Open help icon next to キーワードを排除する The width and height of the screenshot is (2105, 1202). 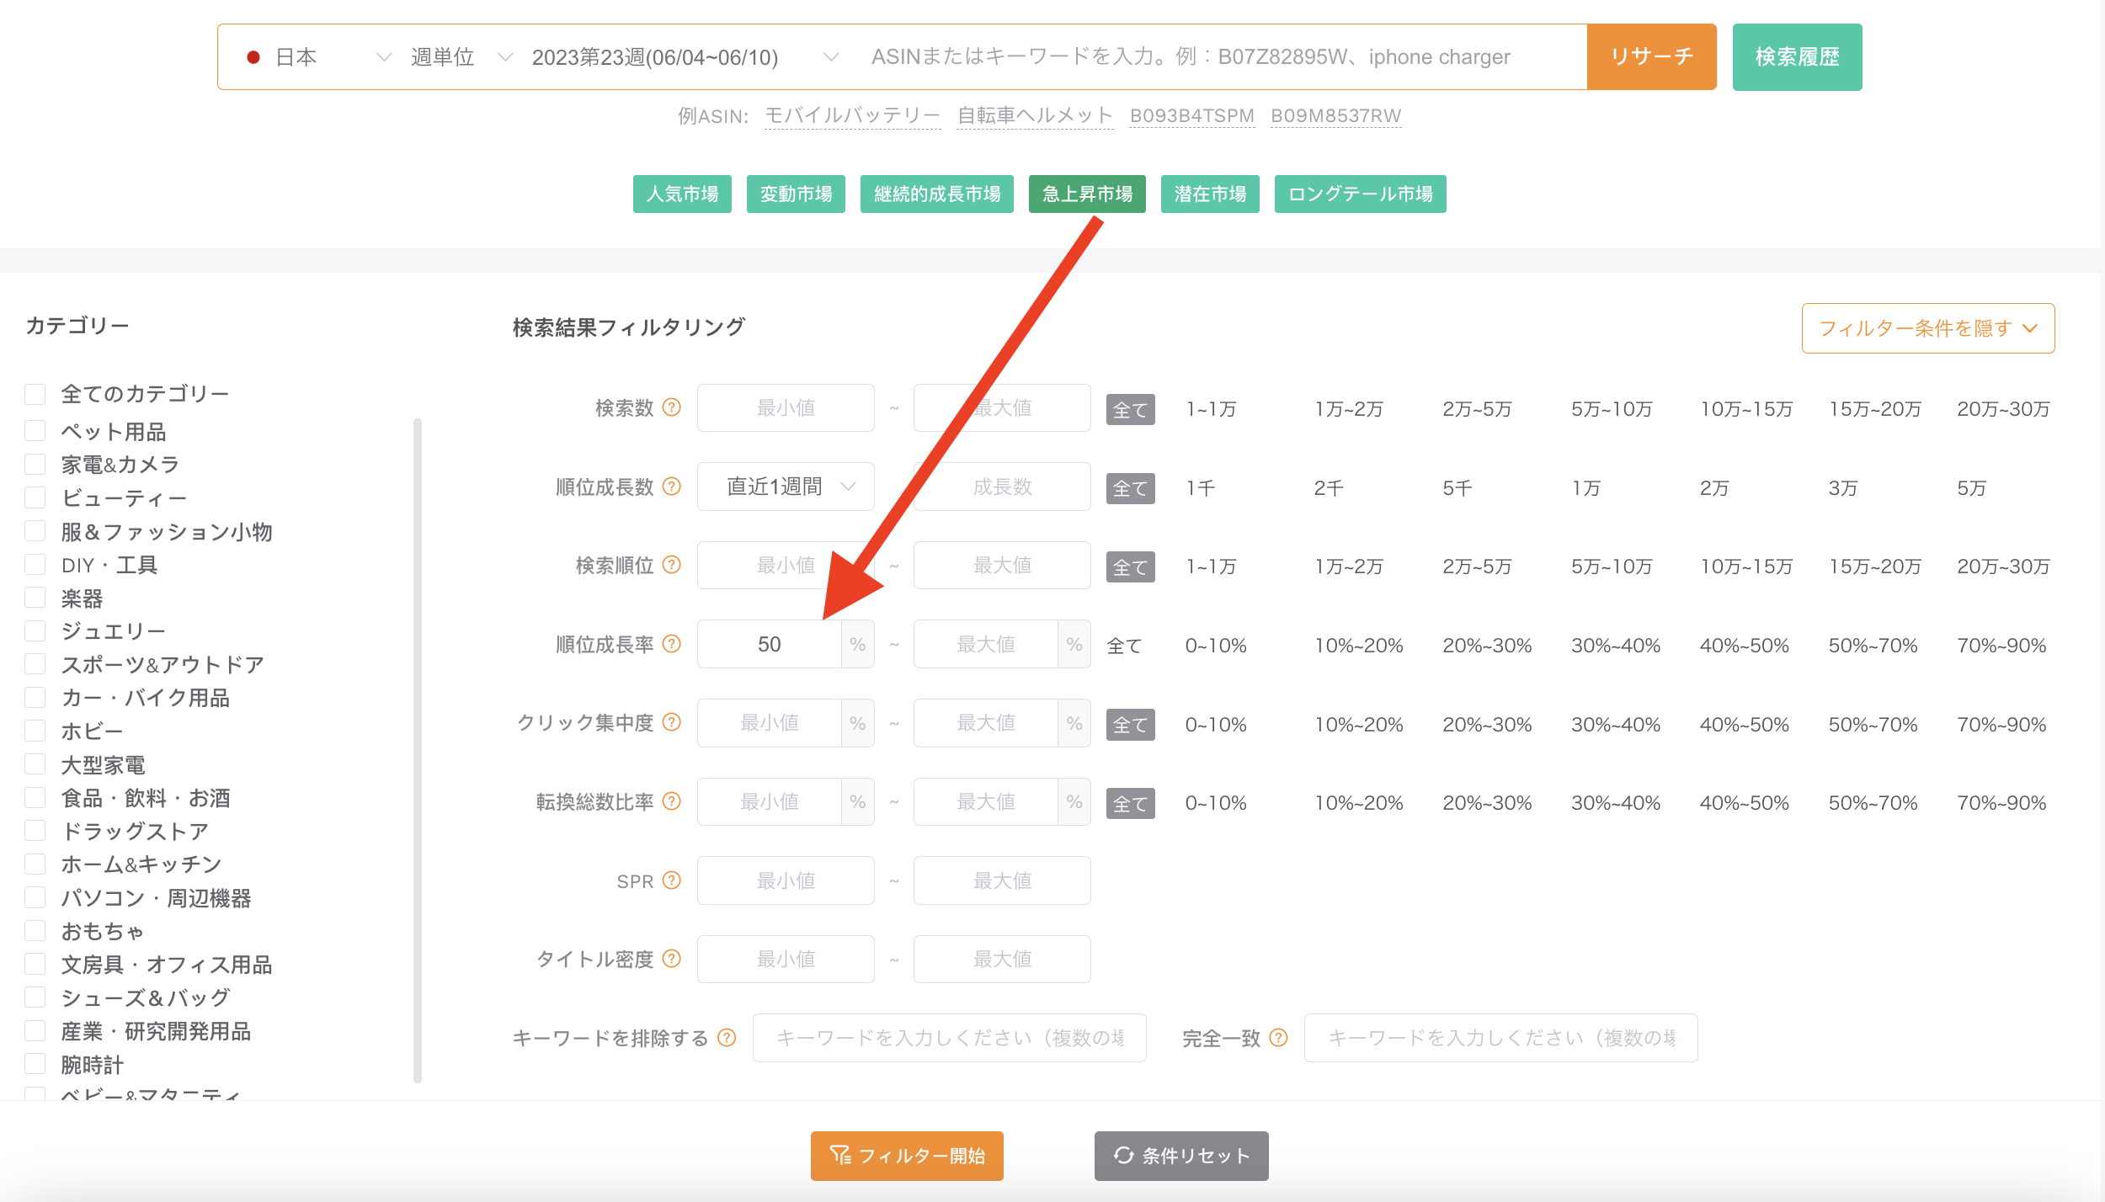727,1038
